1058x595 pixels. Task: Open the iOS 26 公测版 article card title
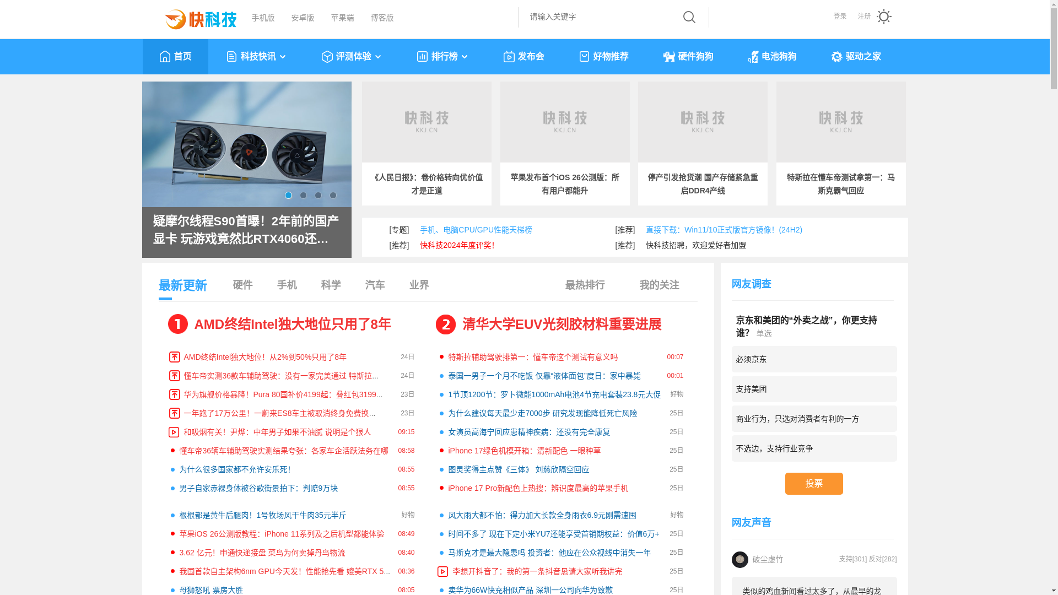(x=565, y=184)
